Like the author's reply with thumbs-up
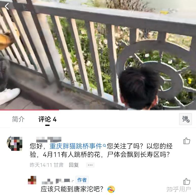This screenshot has height=196, width=196. click(x=187, y=181)
